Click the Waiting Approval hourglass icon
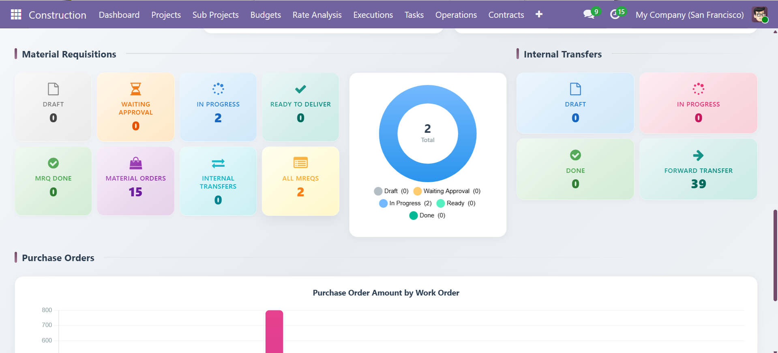This screenshot has width=778, height=353. click(135, 89)
